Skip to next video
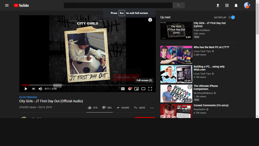259x146 pixels. pos(33,89)
